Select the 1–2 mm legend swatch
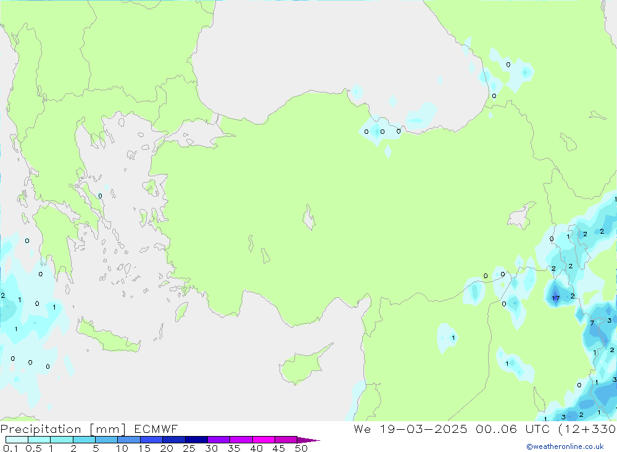The image size is (617, 452). click(62, 440)
